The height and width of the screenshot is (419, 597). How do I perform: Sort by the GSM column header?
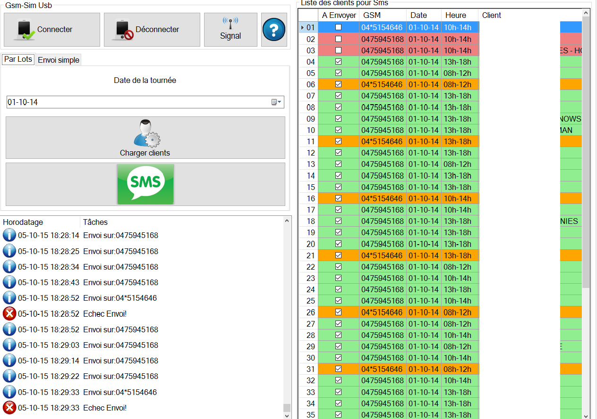point(372,16)
